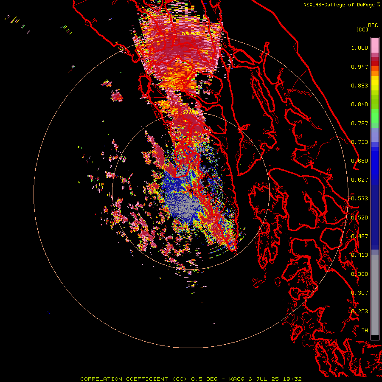Select the 0.413 scale value

(x=360, y=255)
